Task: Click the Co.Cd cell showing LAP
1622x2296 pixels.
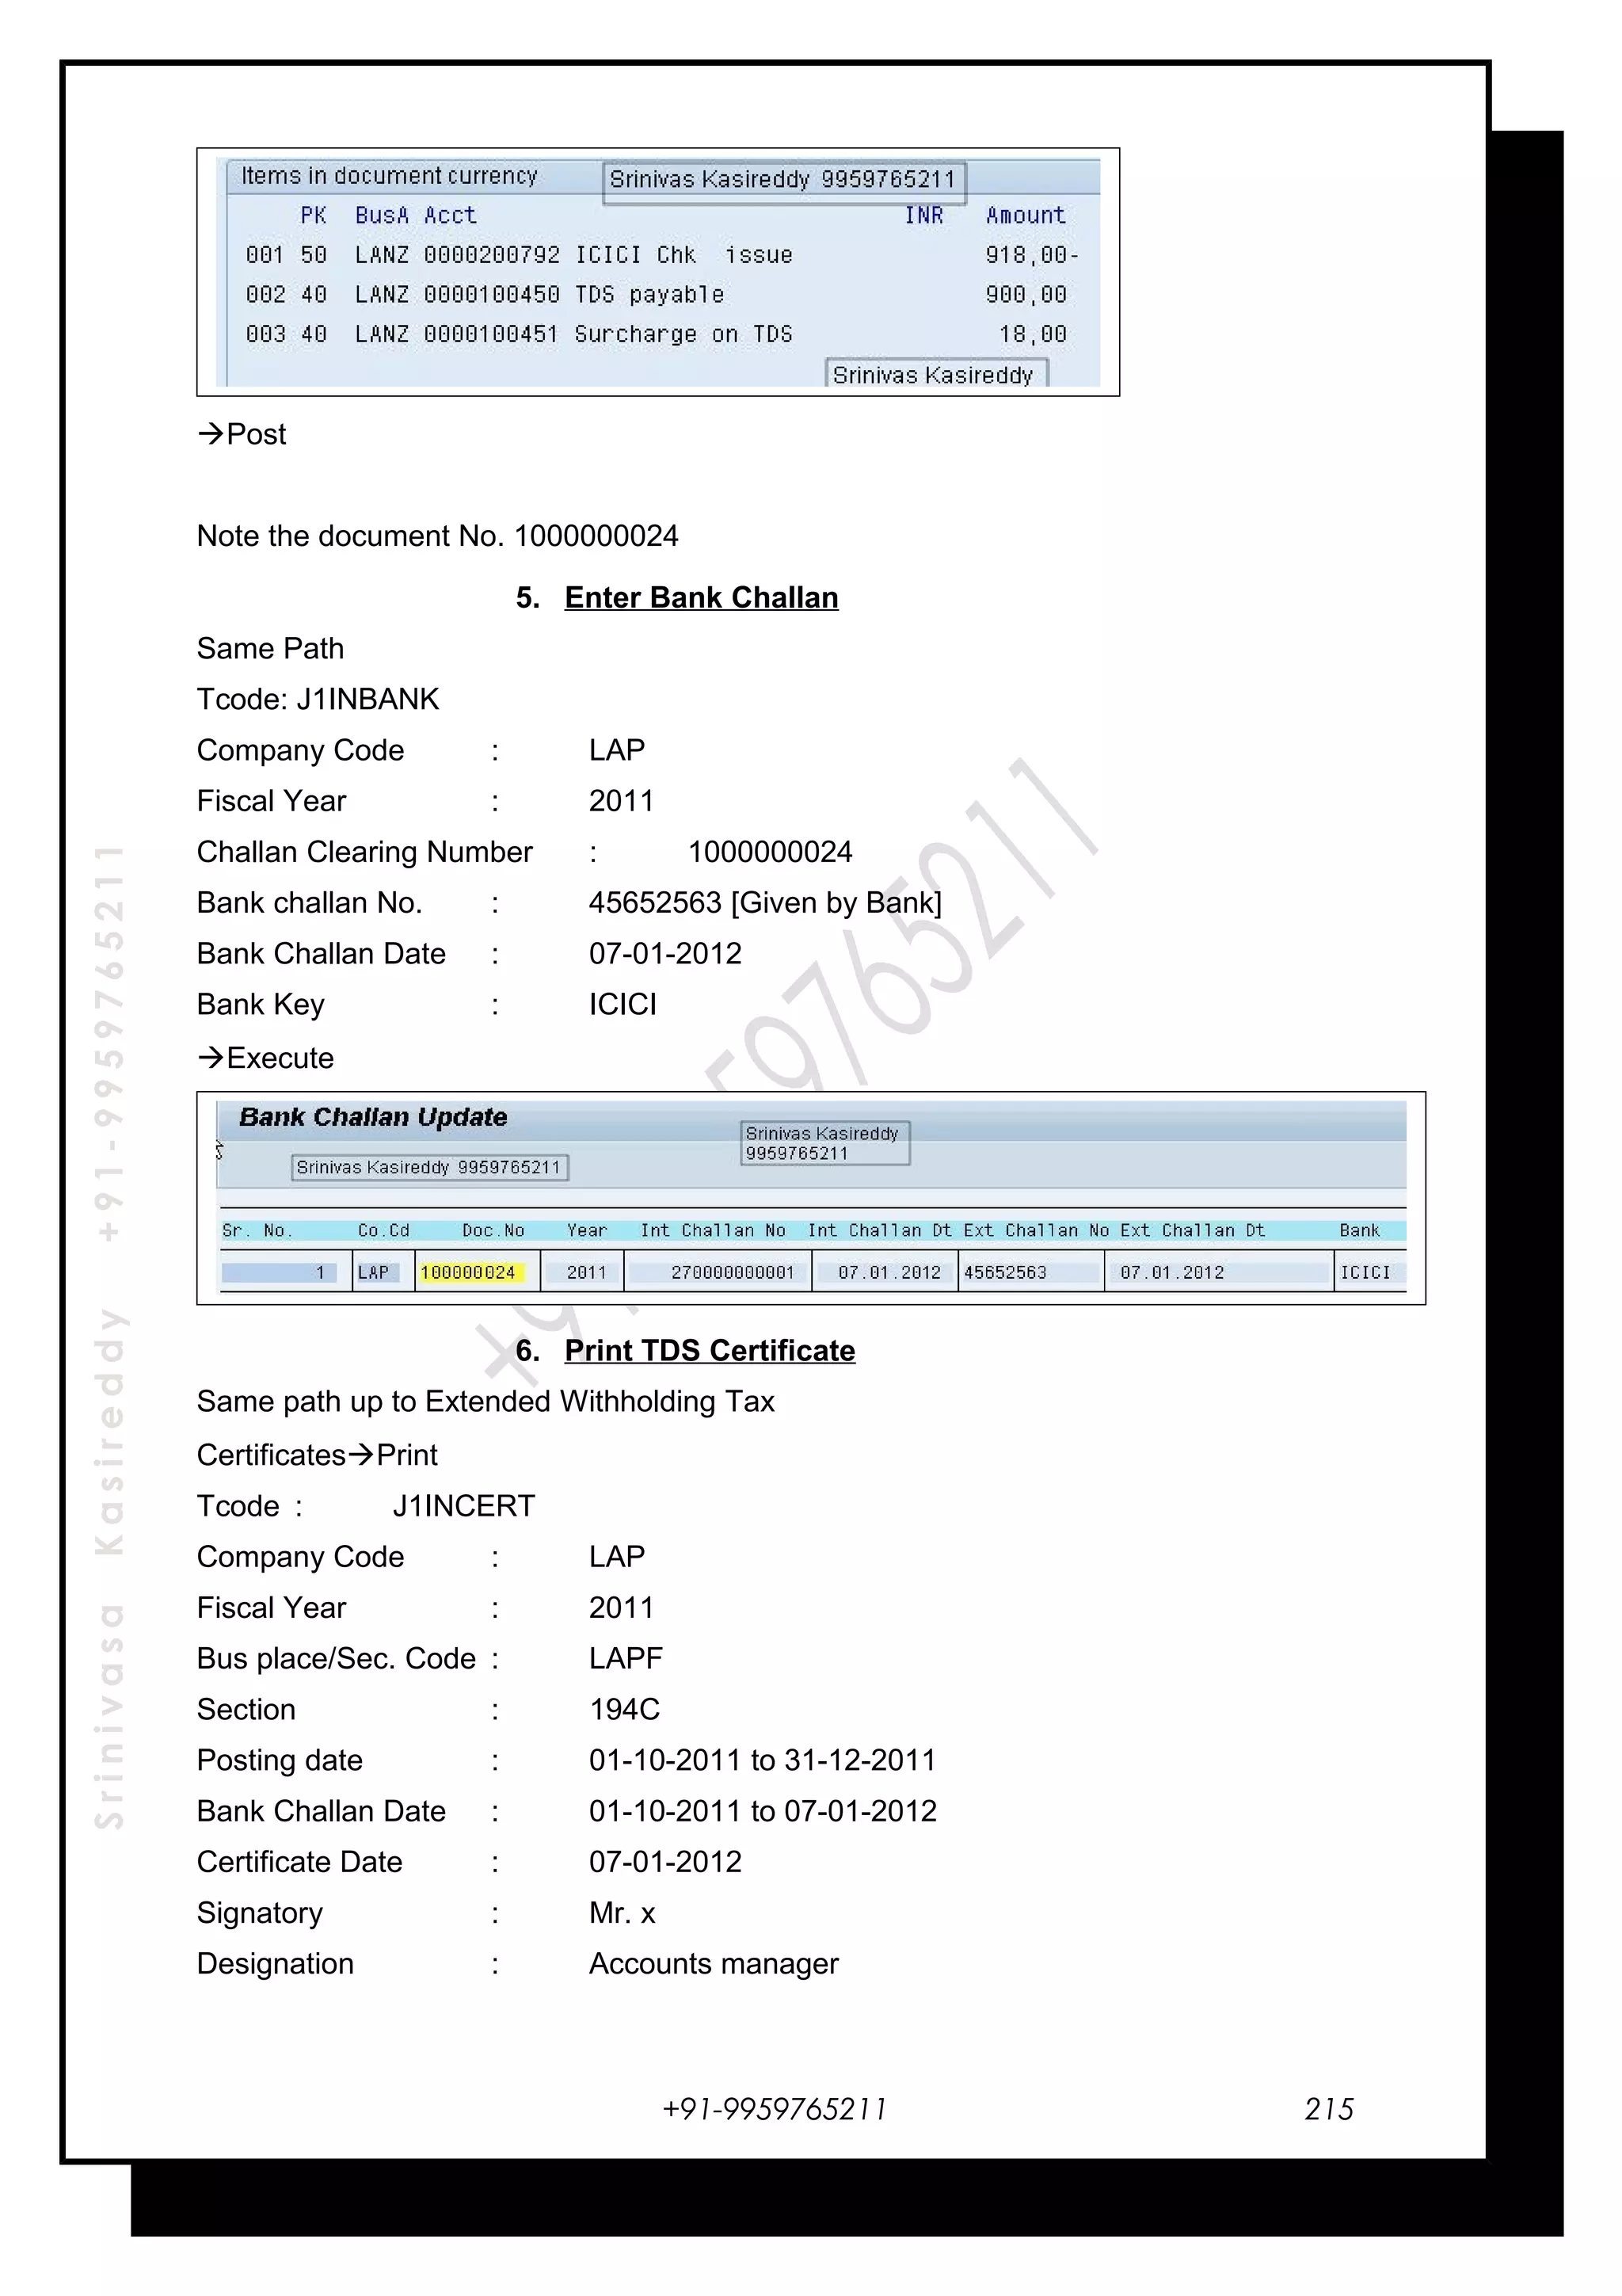Action: click(374, 1272)
